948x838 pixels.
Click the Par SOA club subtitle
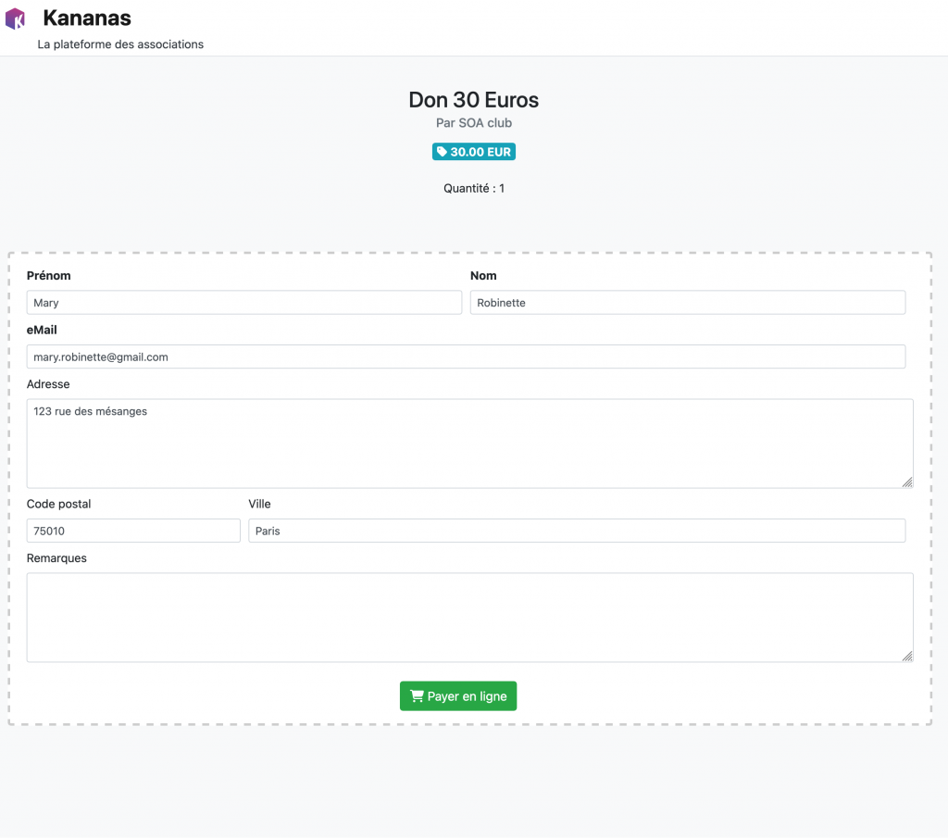474,123
